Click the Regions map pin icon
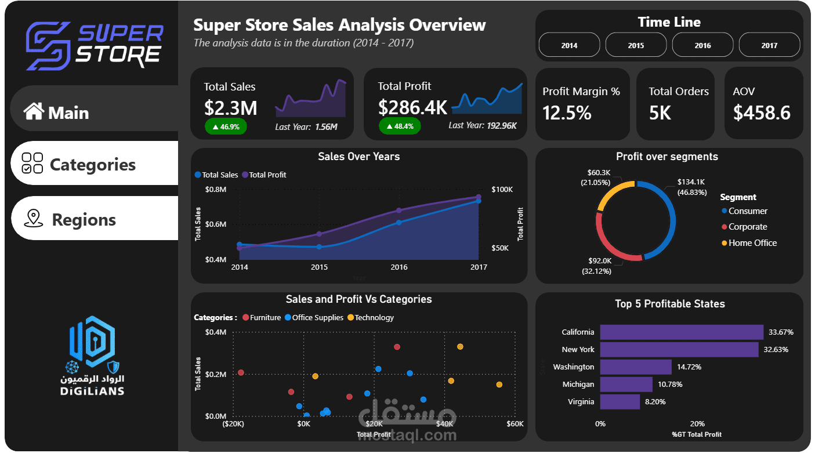This screenshot has width=815, height=453. click(34, 218)
